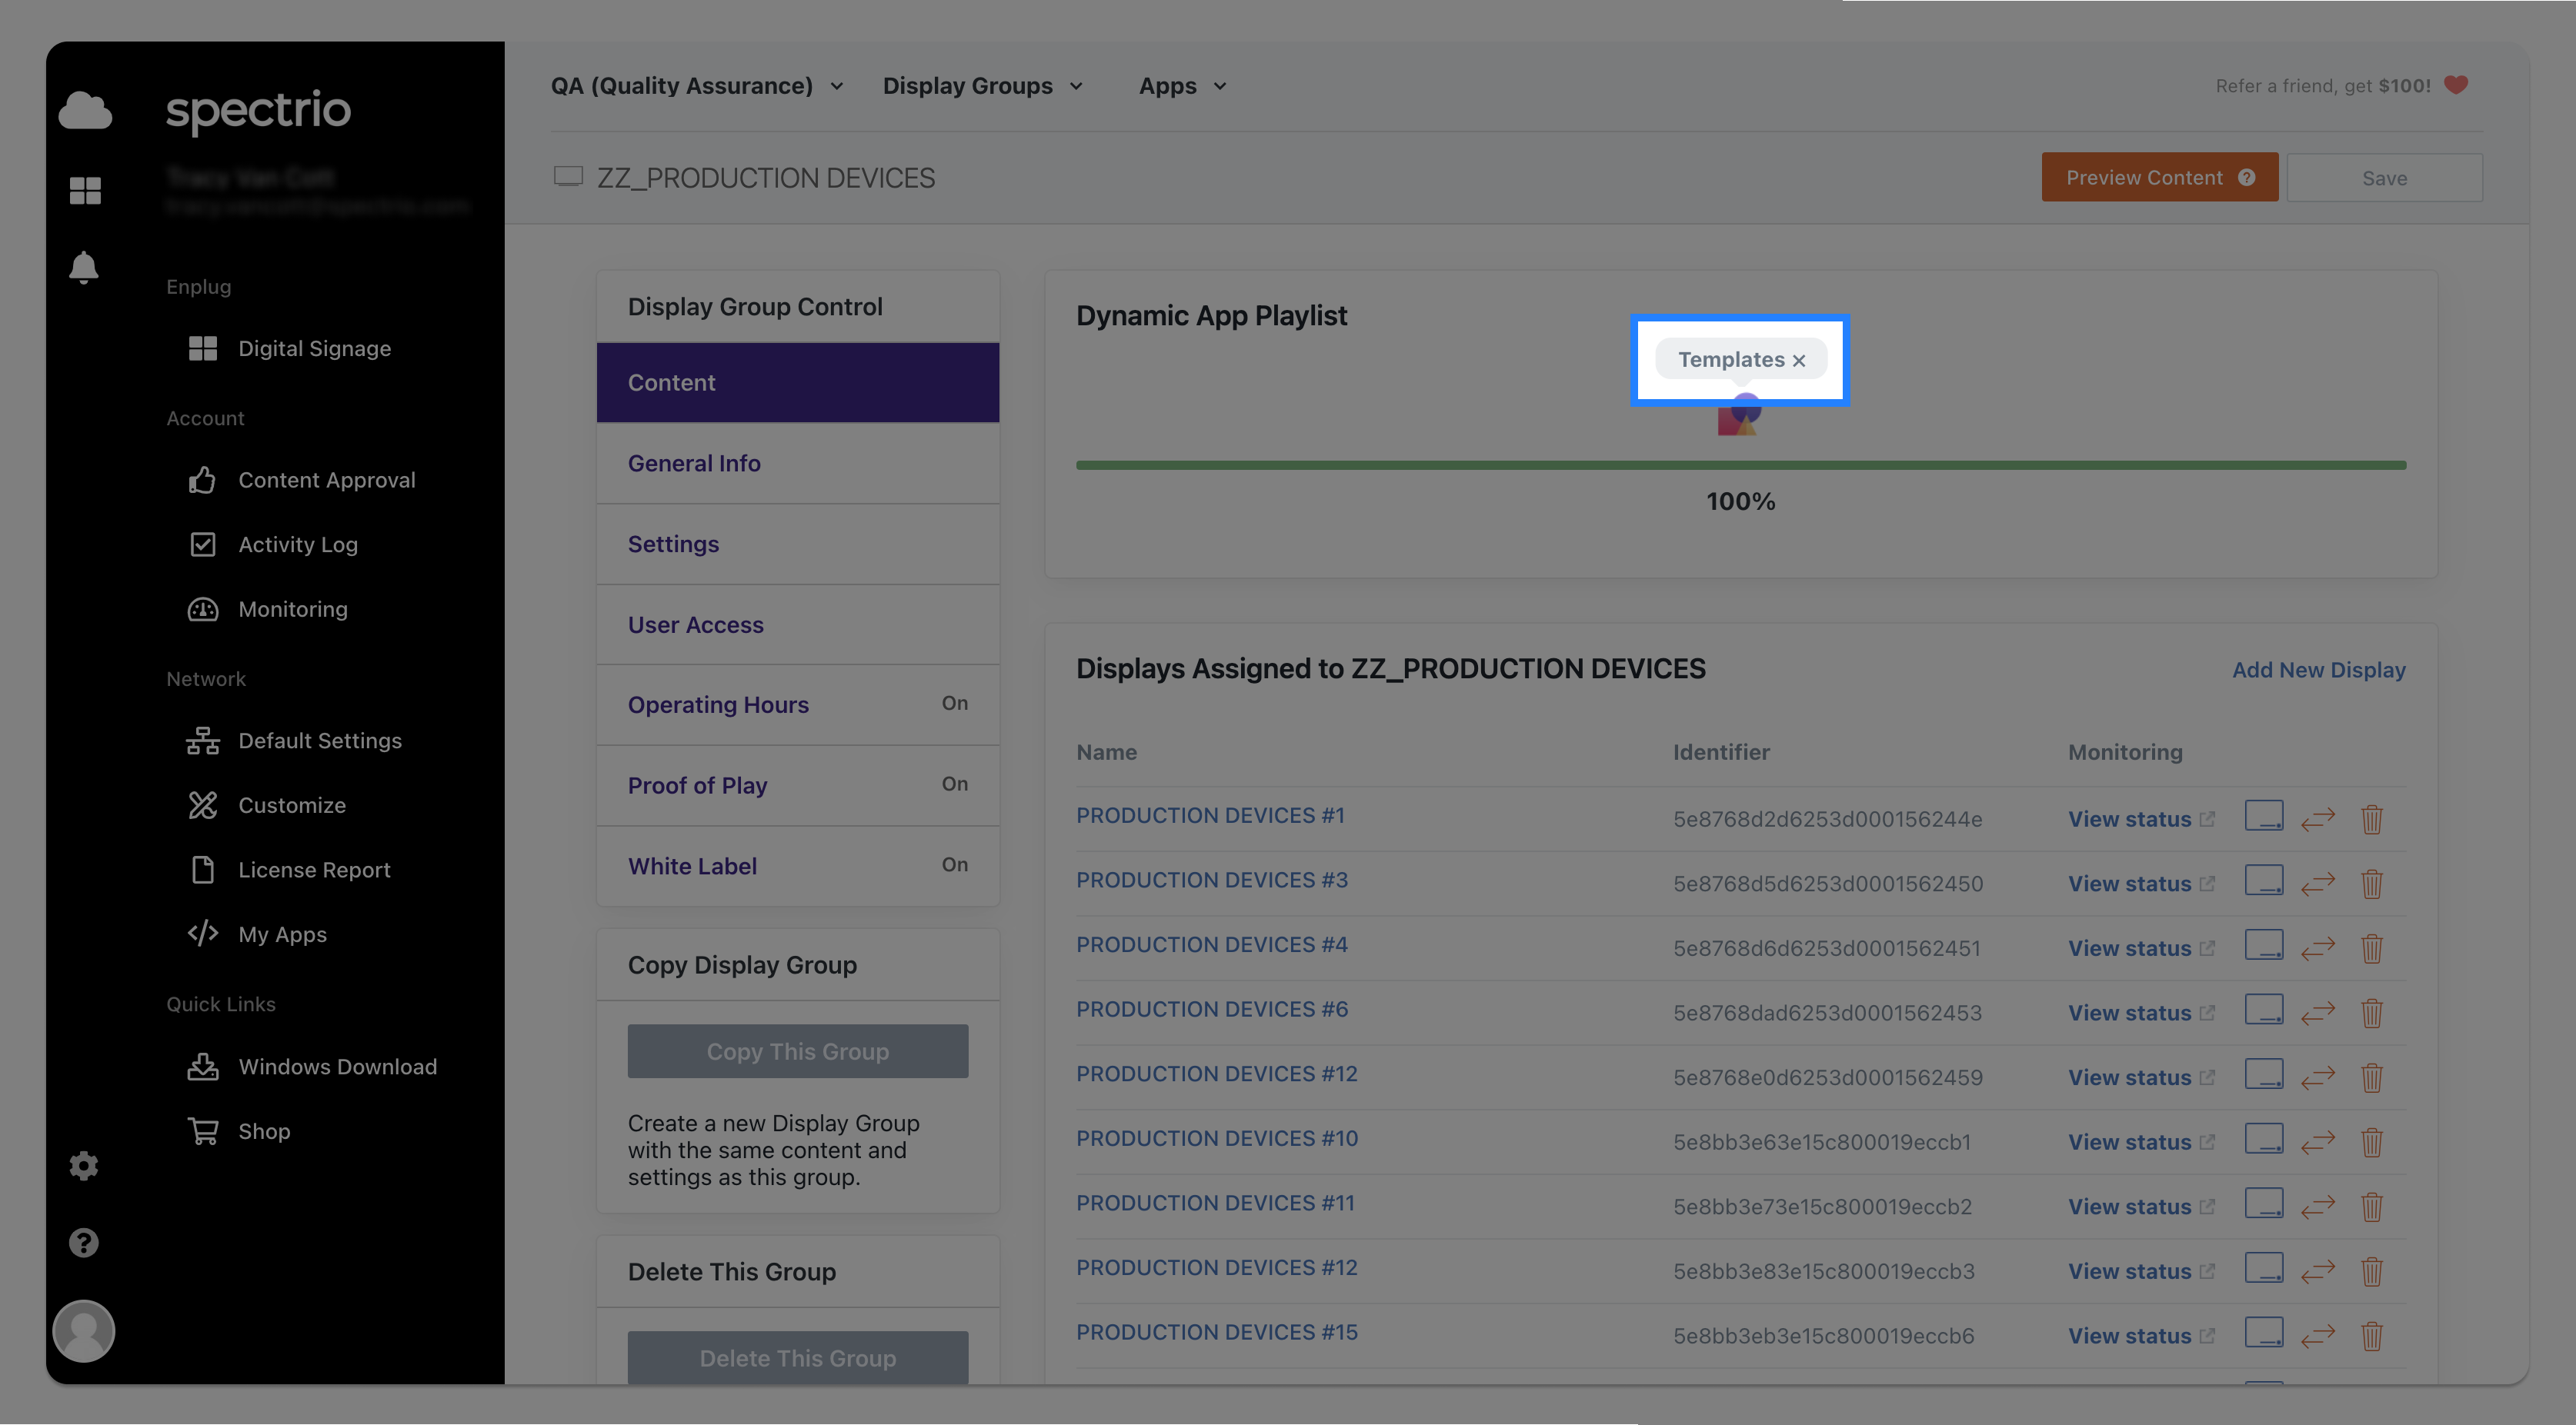Open Windows Download quick link
This screenshot has height=1425, width=2576.
312,1067
